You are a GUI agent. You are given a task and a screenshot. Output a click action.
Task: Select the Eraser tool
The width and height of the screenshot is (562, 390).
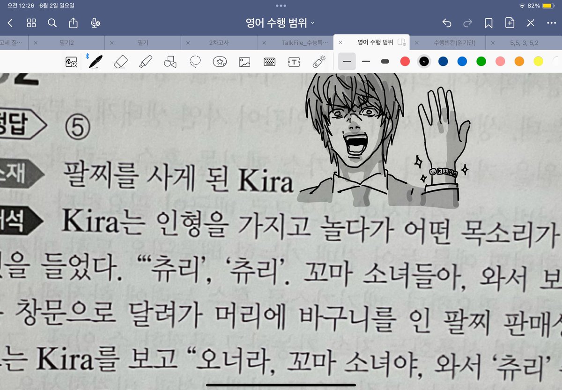(x=121, y=62)
